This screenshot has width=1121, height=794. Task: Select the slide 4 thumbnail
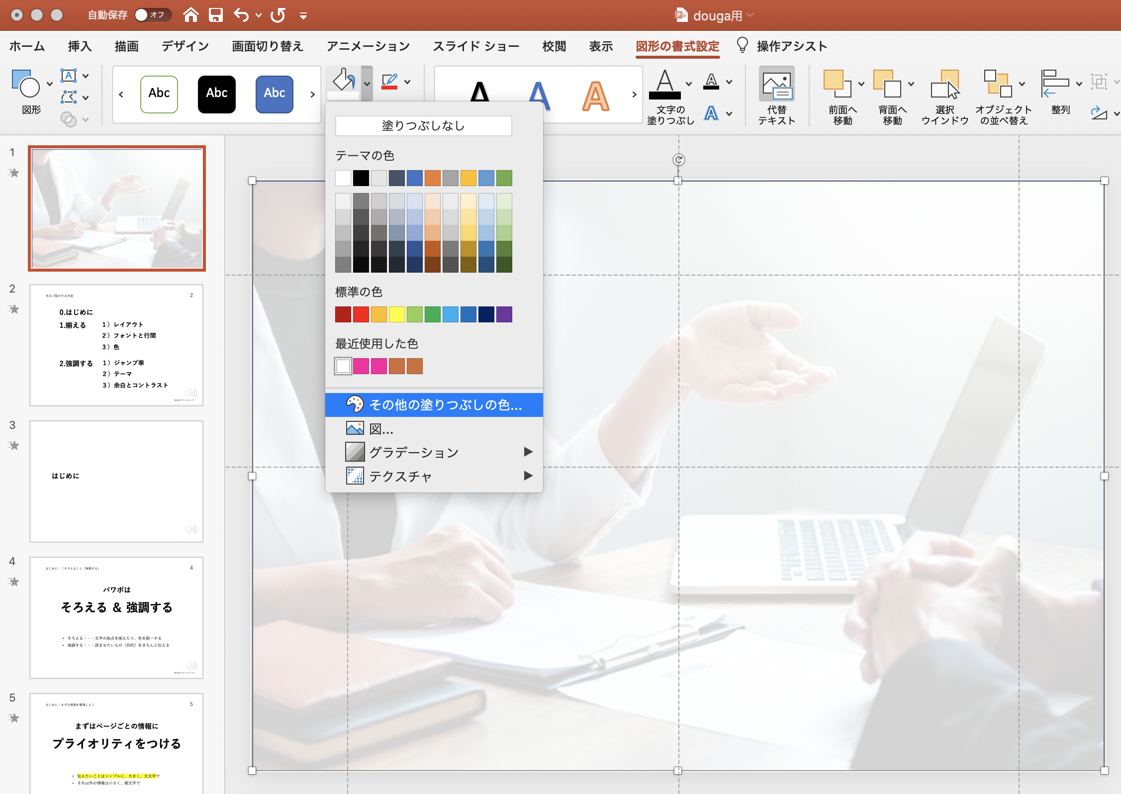point(116,617)
